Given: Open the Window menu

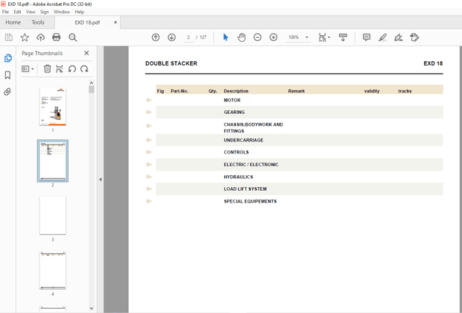Looking at the screenshot, I should [x=62, y=12].
